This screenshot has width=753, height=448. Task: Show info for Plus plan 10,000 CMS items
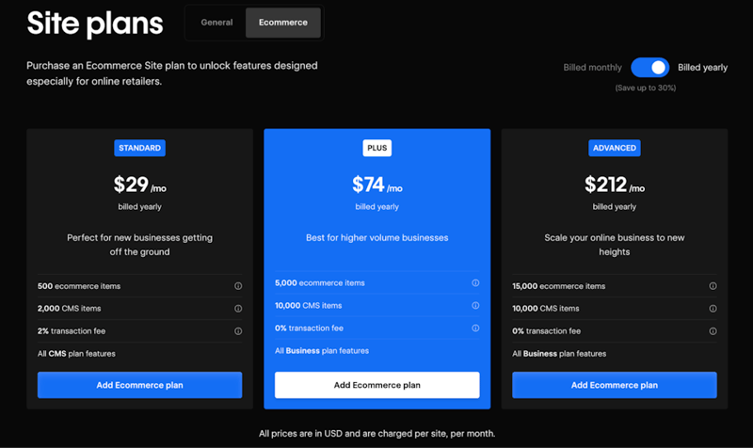pos(475,306)
